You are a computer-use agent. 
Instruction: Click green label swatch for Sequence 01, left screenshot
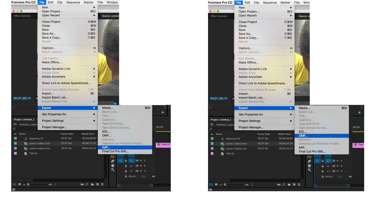click(16, 139)
